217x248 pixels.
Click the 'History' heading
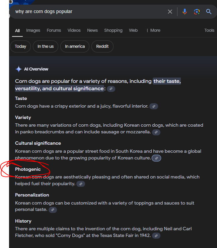click(x=23, y=221)
